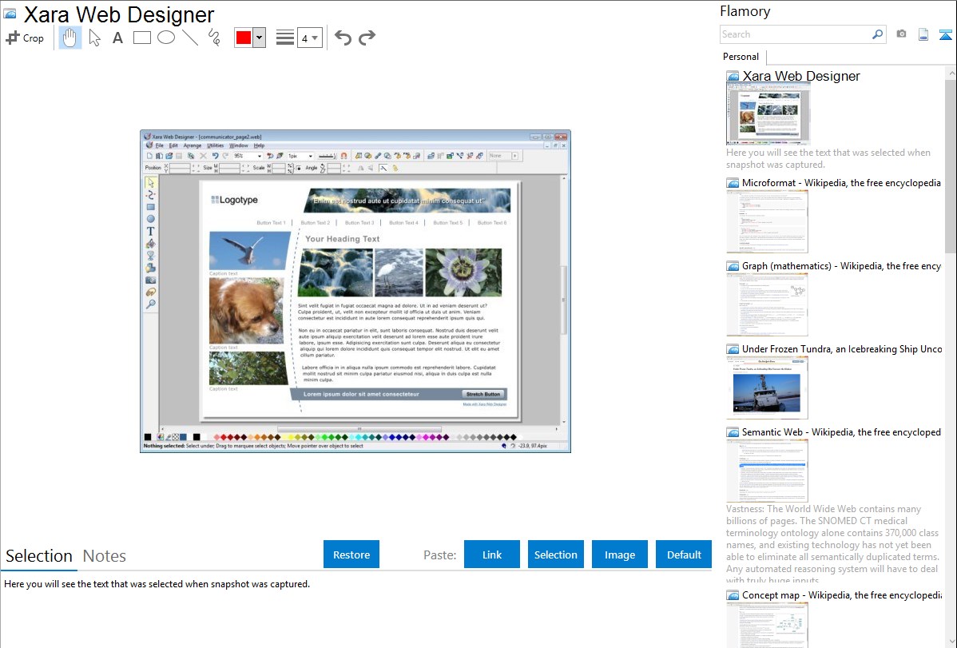Pick the ellipse drawing tool
This screenshot has width=957, height=648.
point(166,38)
